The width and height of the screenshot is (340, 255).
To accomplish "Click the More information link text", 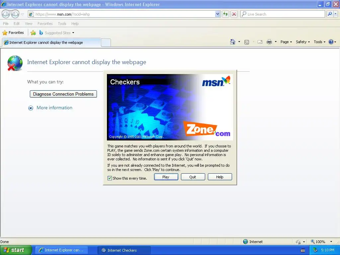I will 54,108.
